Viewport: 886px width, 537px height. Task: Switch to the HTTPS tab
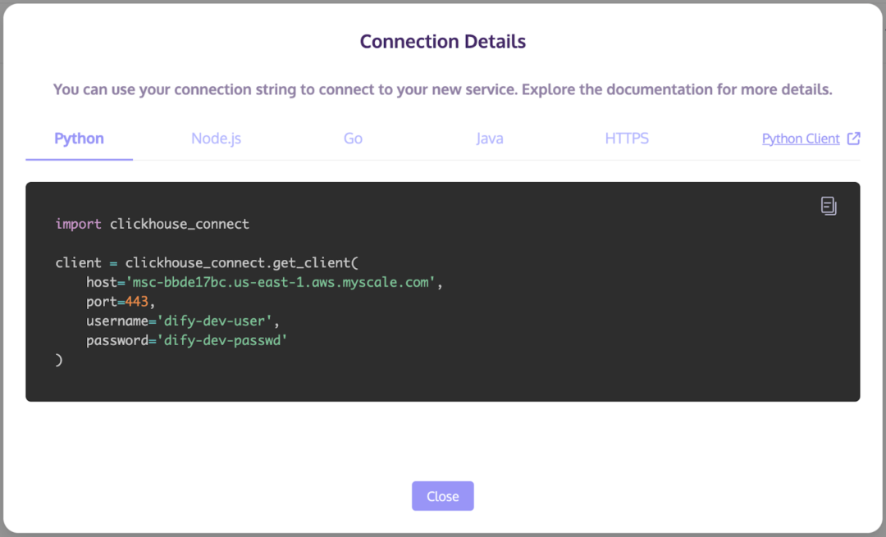coord(627,139)
